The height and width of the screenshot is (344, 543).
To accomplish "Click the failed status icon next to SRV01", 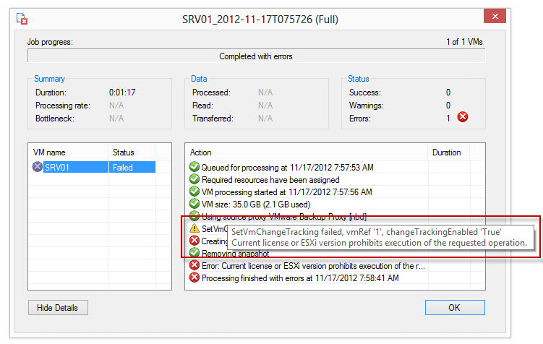I will tap(38, 167).
